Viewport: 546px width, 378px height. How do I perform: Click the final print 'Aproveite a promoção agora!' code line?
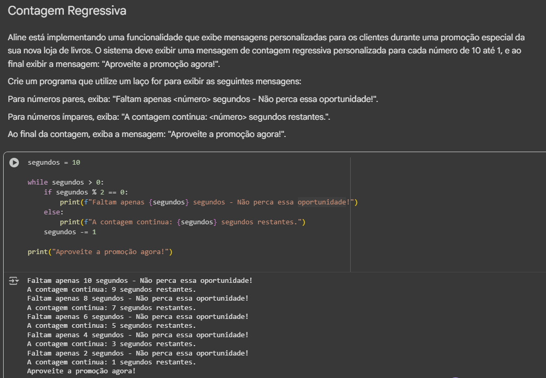(100, 252)
